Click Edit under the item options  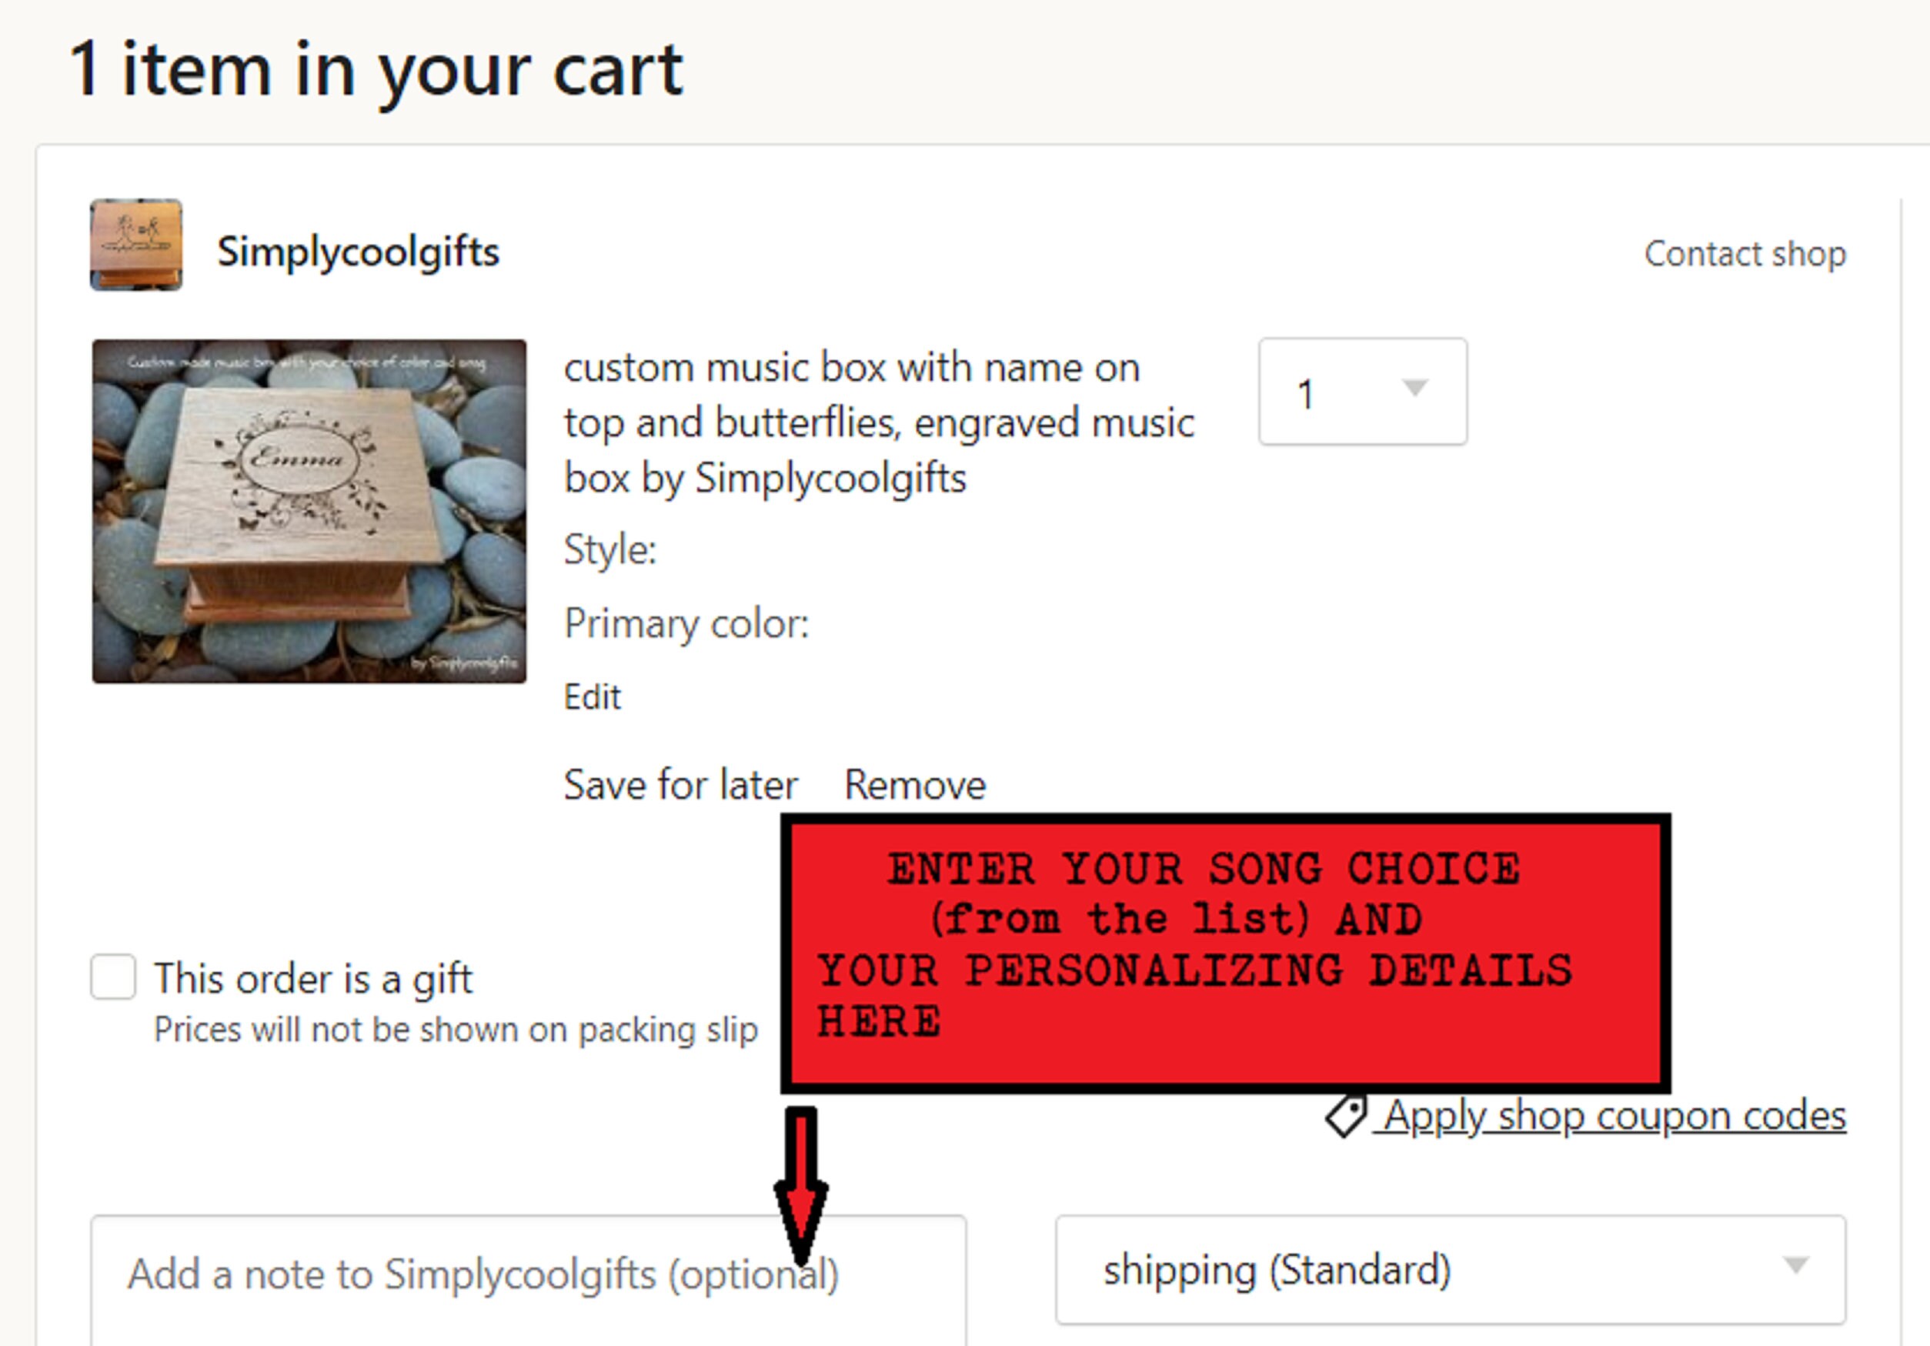click(593, 697)
